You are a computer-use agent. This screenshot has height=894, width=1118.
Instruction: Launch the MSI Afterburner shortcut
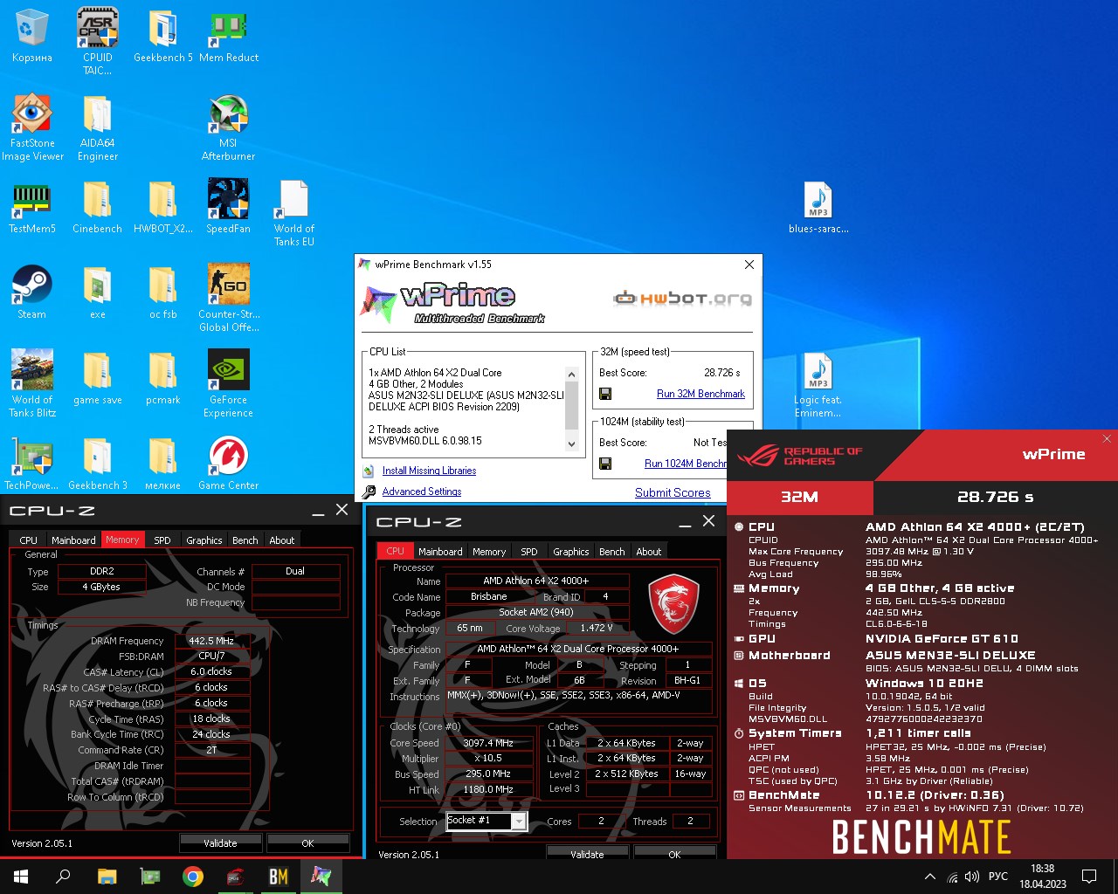pyautogui.click(x=229, y=127)
